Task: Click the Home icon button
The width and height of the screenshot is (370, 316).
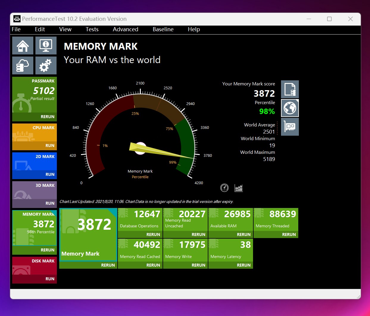Action: coord(23,46)
